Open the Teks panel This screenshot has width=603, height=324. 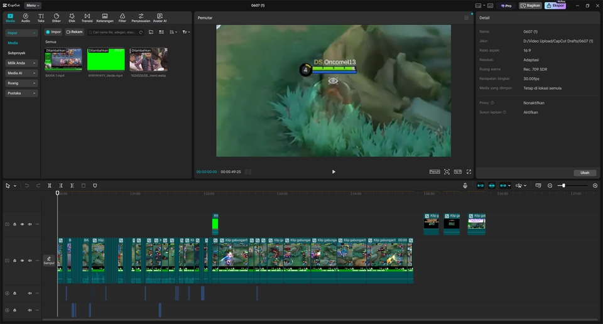click(41, 18)
